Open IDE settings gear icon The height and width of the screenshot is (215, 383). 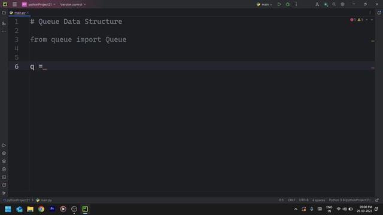tap(342, 4)
